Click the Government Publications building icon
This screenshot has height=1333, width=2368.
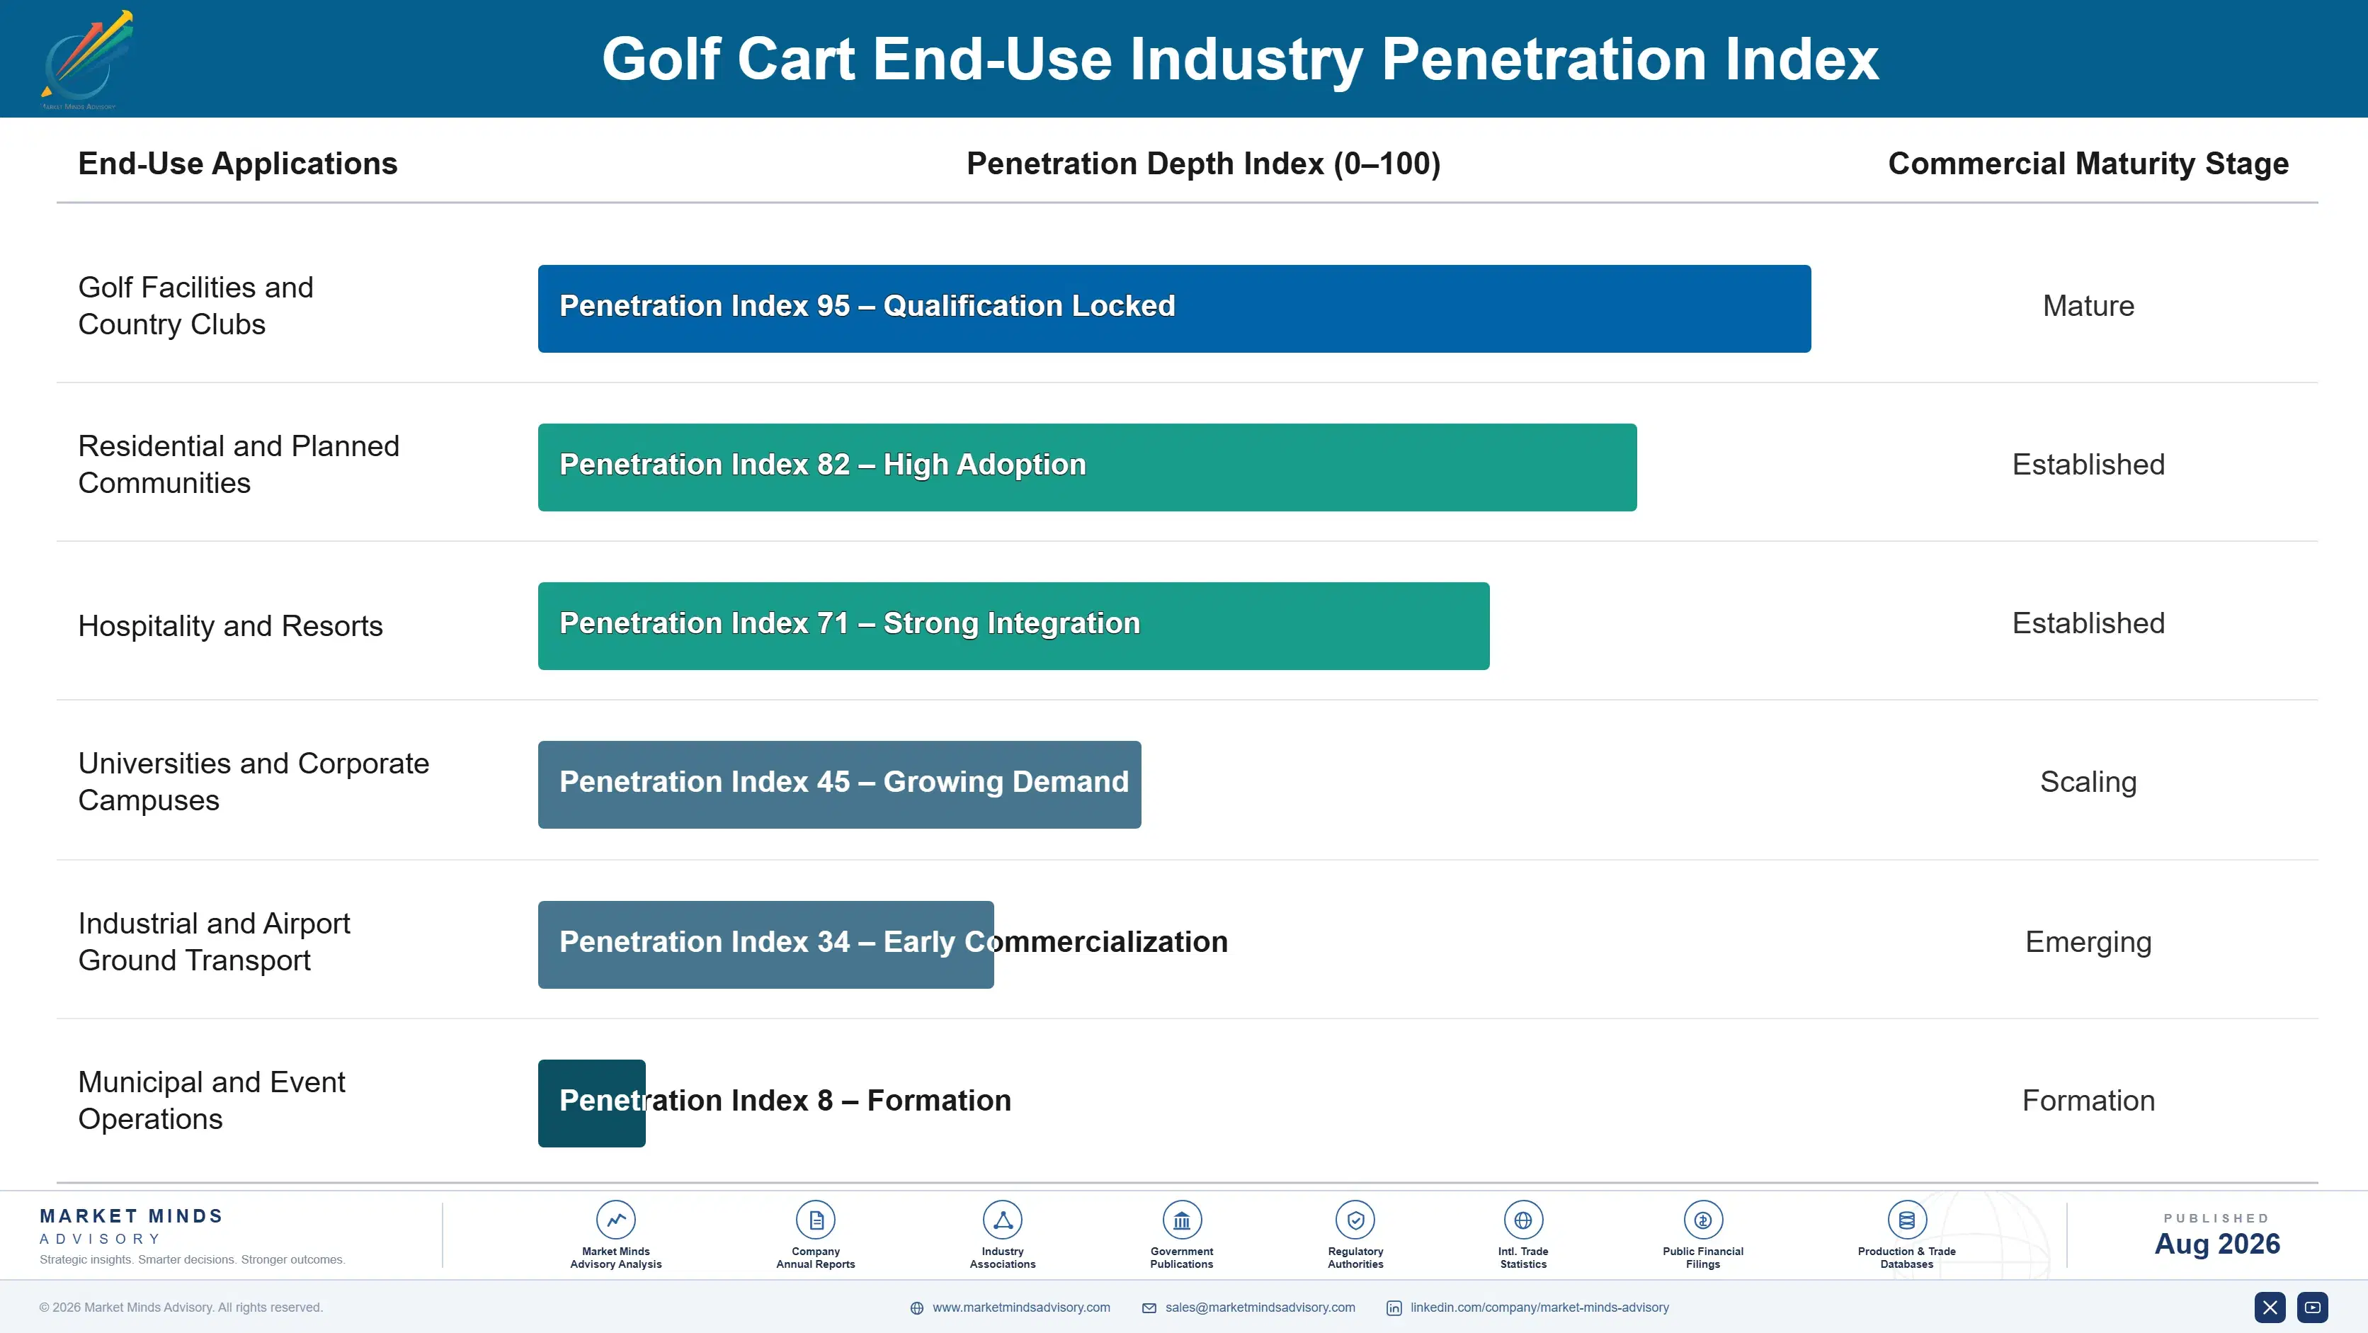(1181, 1220)
